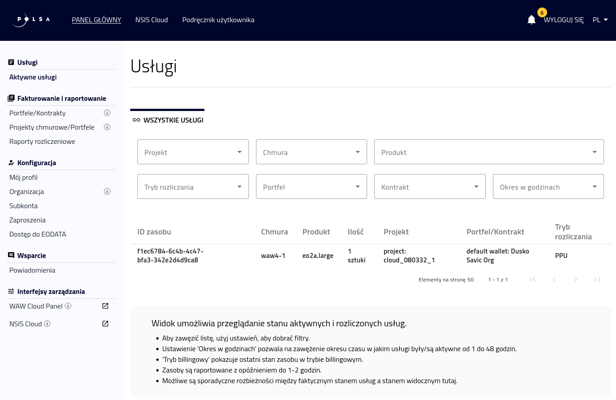This screenshot has height=400, width=616.
Task: Open the Tryb rozliczania filter
Action: pyautogui.click(x=193, y=186)
